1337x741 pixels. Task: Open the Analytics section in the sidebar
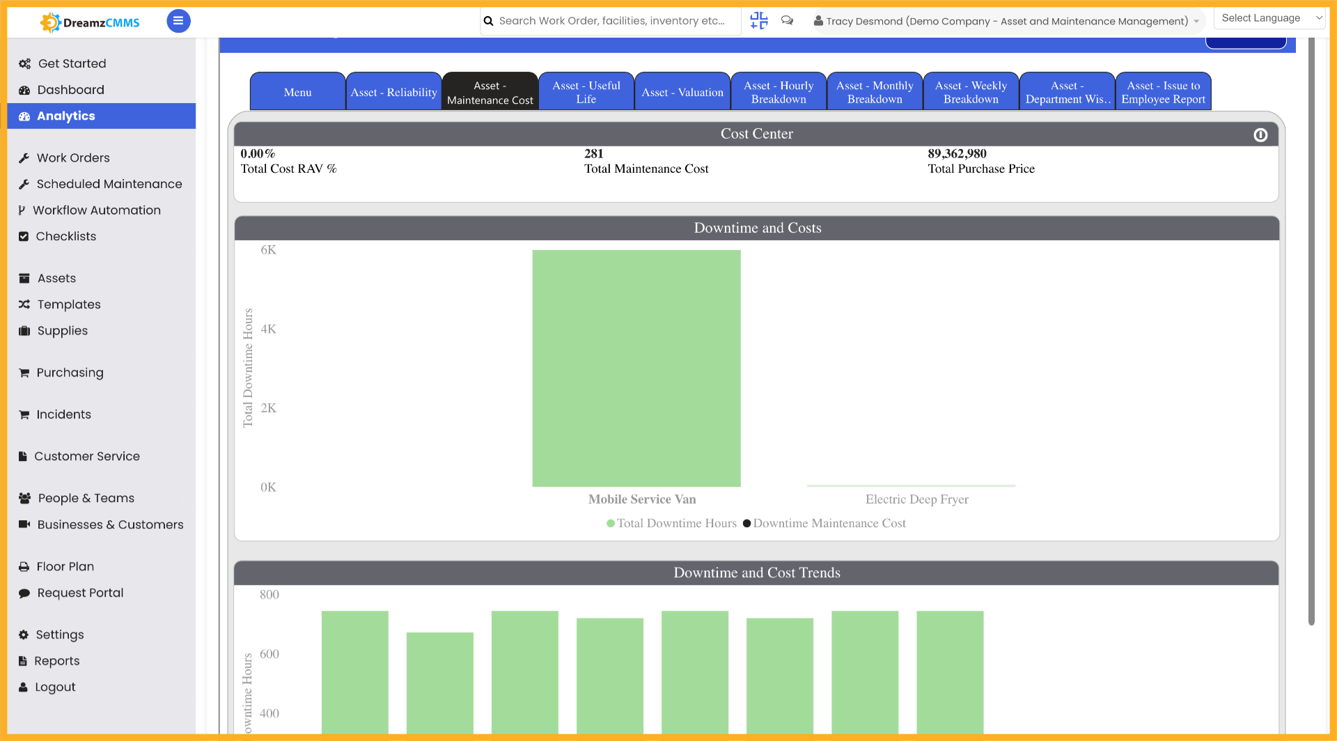66,116
